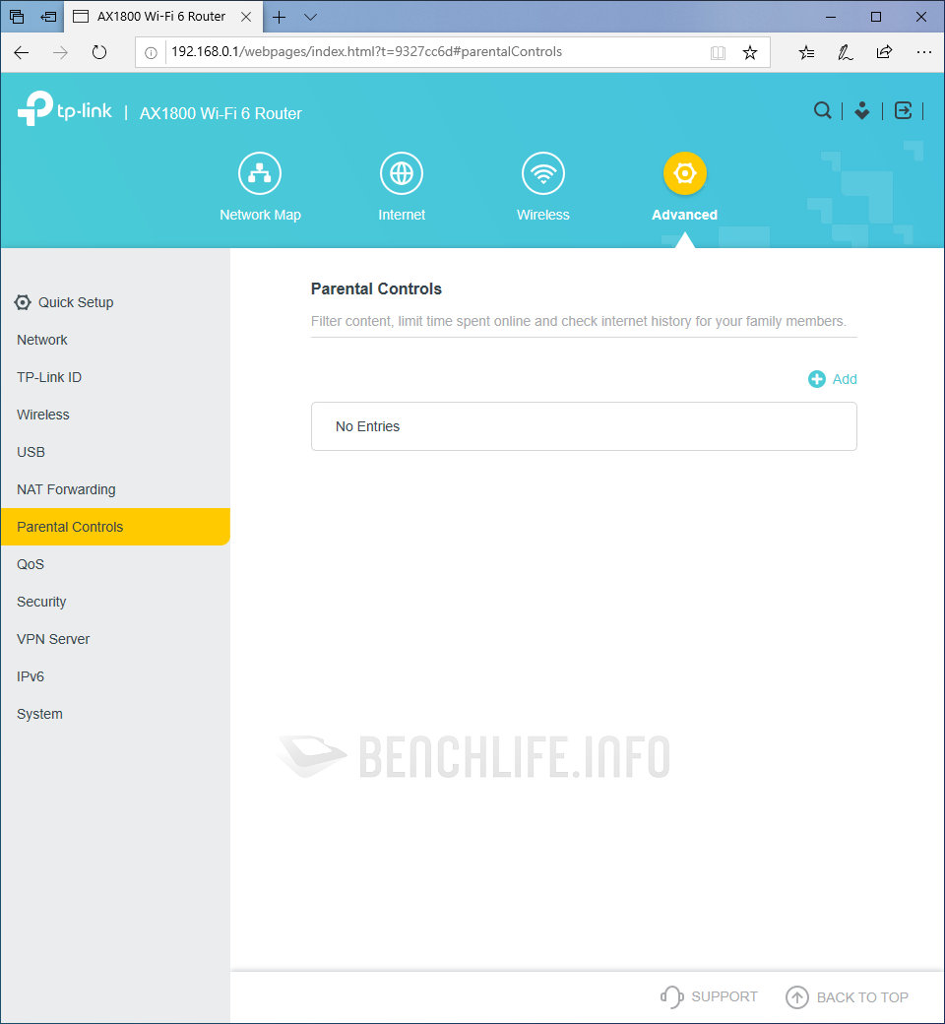
Task: Click the browser address bar URL
Action: (366, 52)
